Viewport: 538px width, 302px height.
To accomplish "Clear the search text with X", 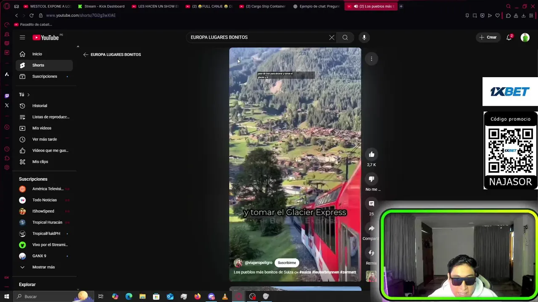I will tap(332, 37).
